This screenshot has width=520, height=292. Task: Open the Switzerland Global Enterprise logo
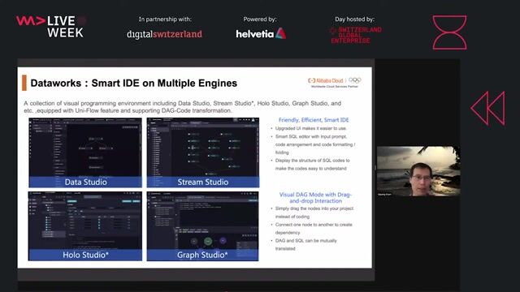pyautogui.click(x=356, y=35)
